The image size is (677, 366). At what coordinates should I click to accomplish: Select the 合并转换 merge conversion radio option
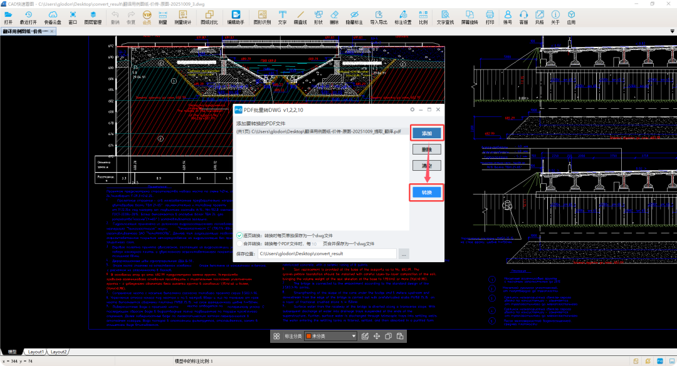click(x=240, y=244)
